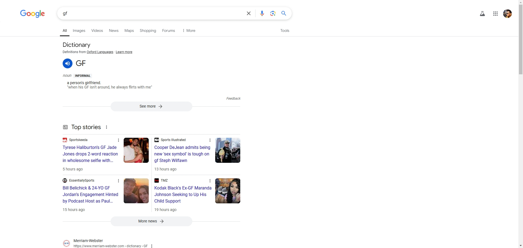Click the Top stories heading
This screenshot has height=248, width=523.
click(x=86, y=127)
